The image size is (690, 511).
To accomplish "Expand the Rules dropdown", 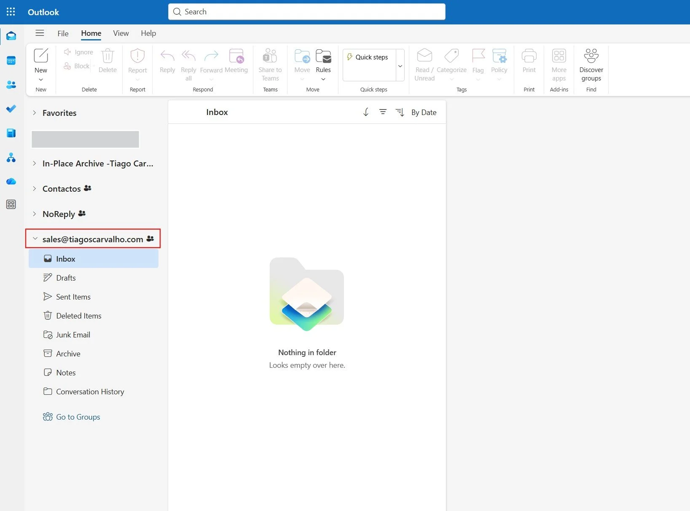I will [x=323, y=79].
